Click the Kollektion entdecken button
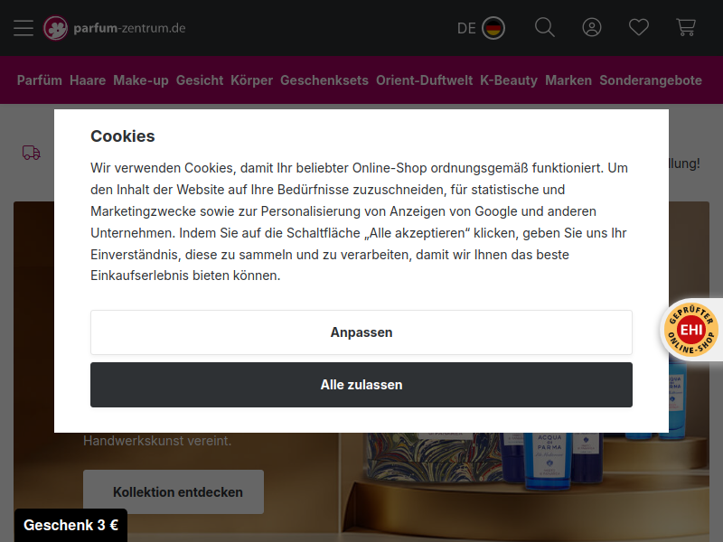Image resolution: width=723 pixels, height=542 pixels. point(174,491)
